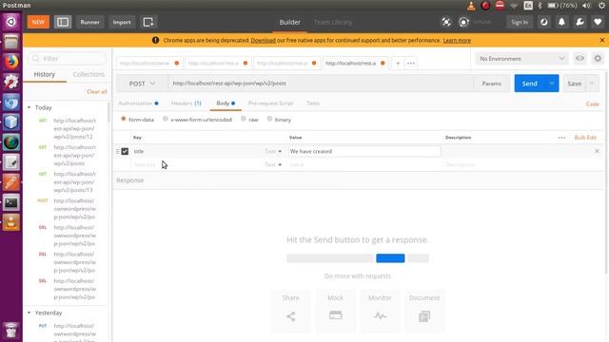Image resolution: width=609 pixels, height=342 pixels.
Task: Open the POST method dropdown
Action: coord(142,84)
